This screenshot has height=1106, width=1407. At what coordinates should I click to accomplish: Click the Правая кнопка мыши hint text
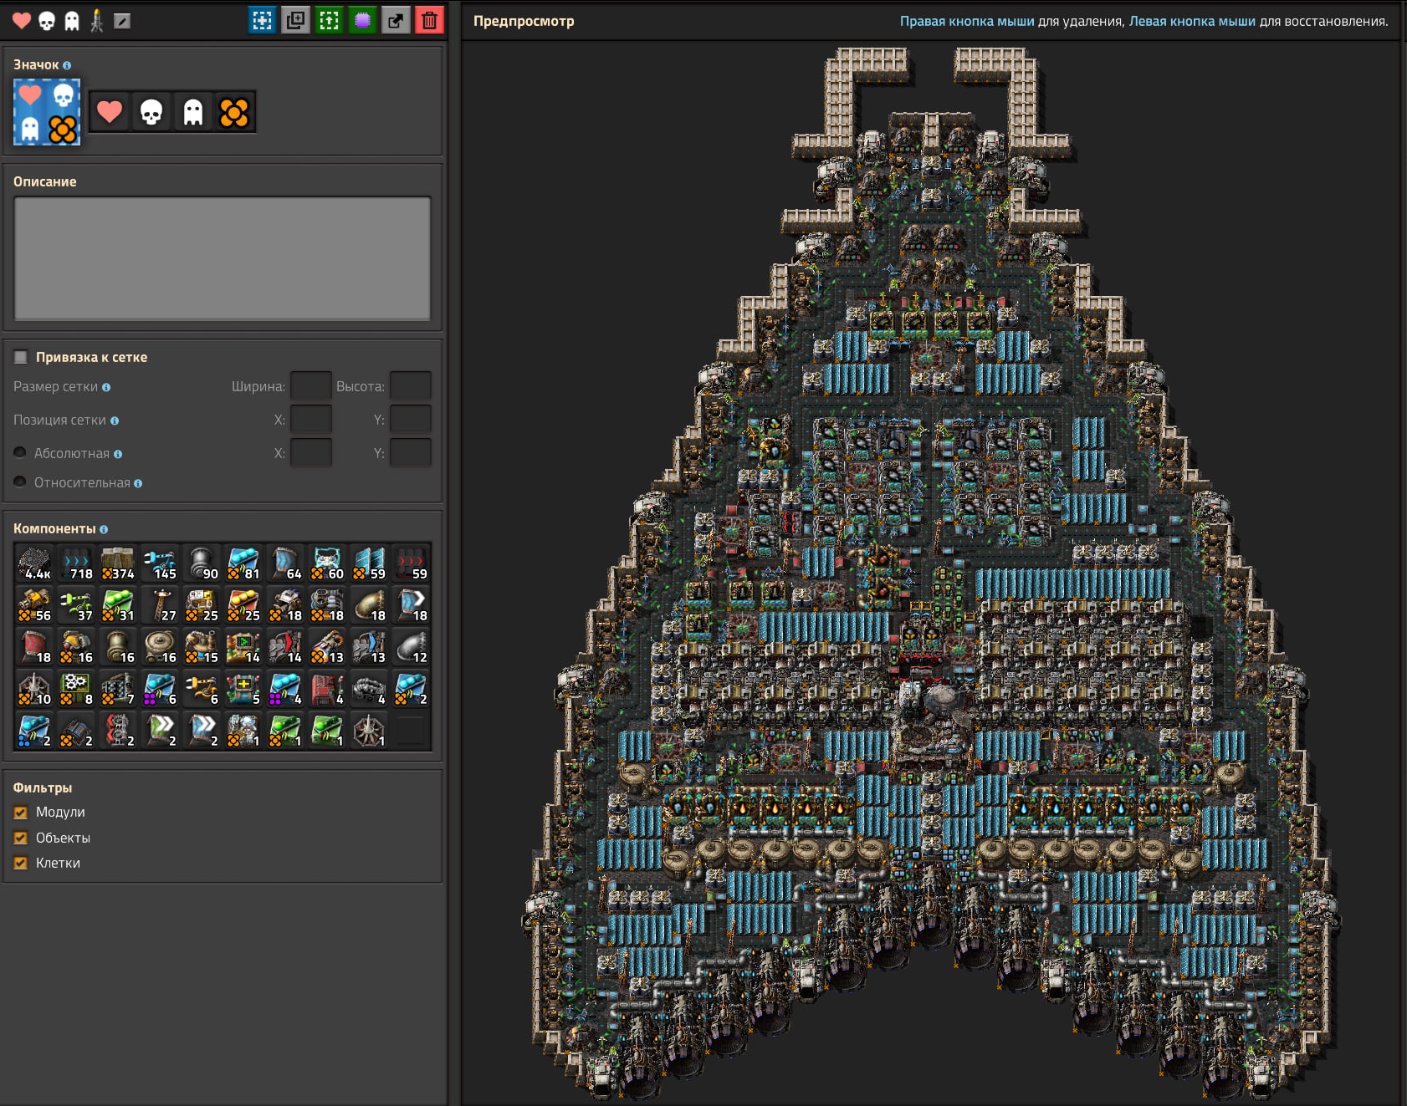pos(967,22)
